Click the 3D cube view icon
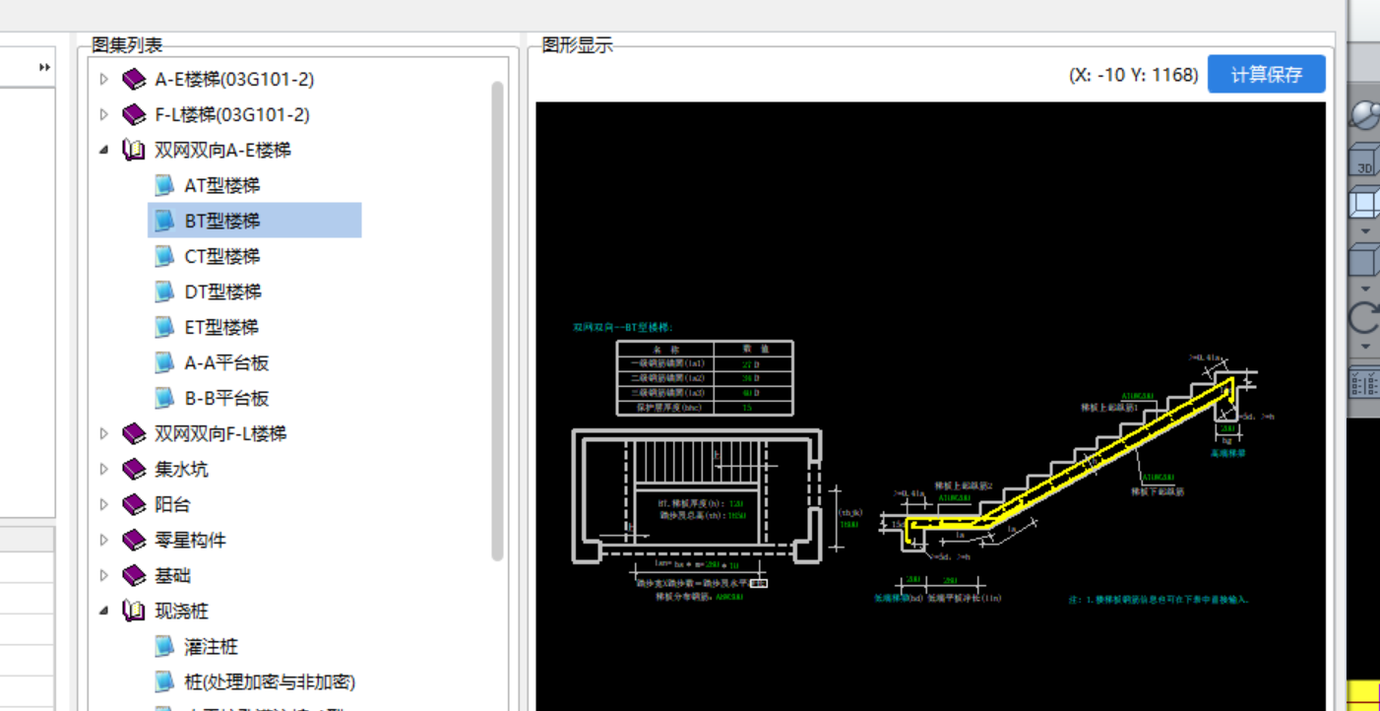Screen dimensions: 1380x711 tap(1364, 161)
